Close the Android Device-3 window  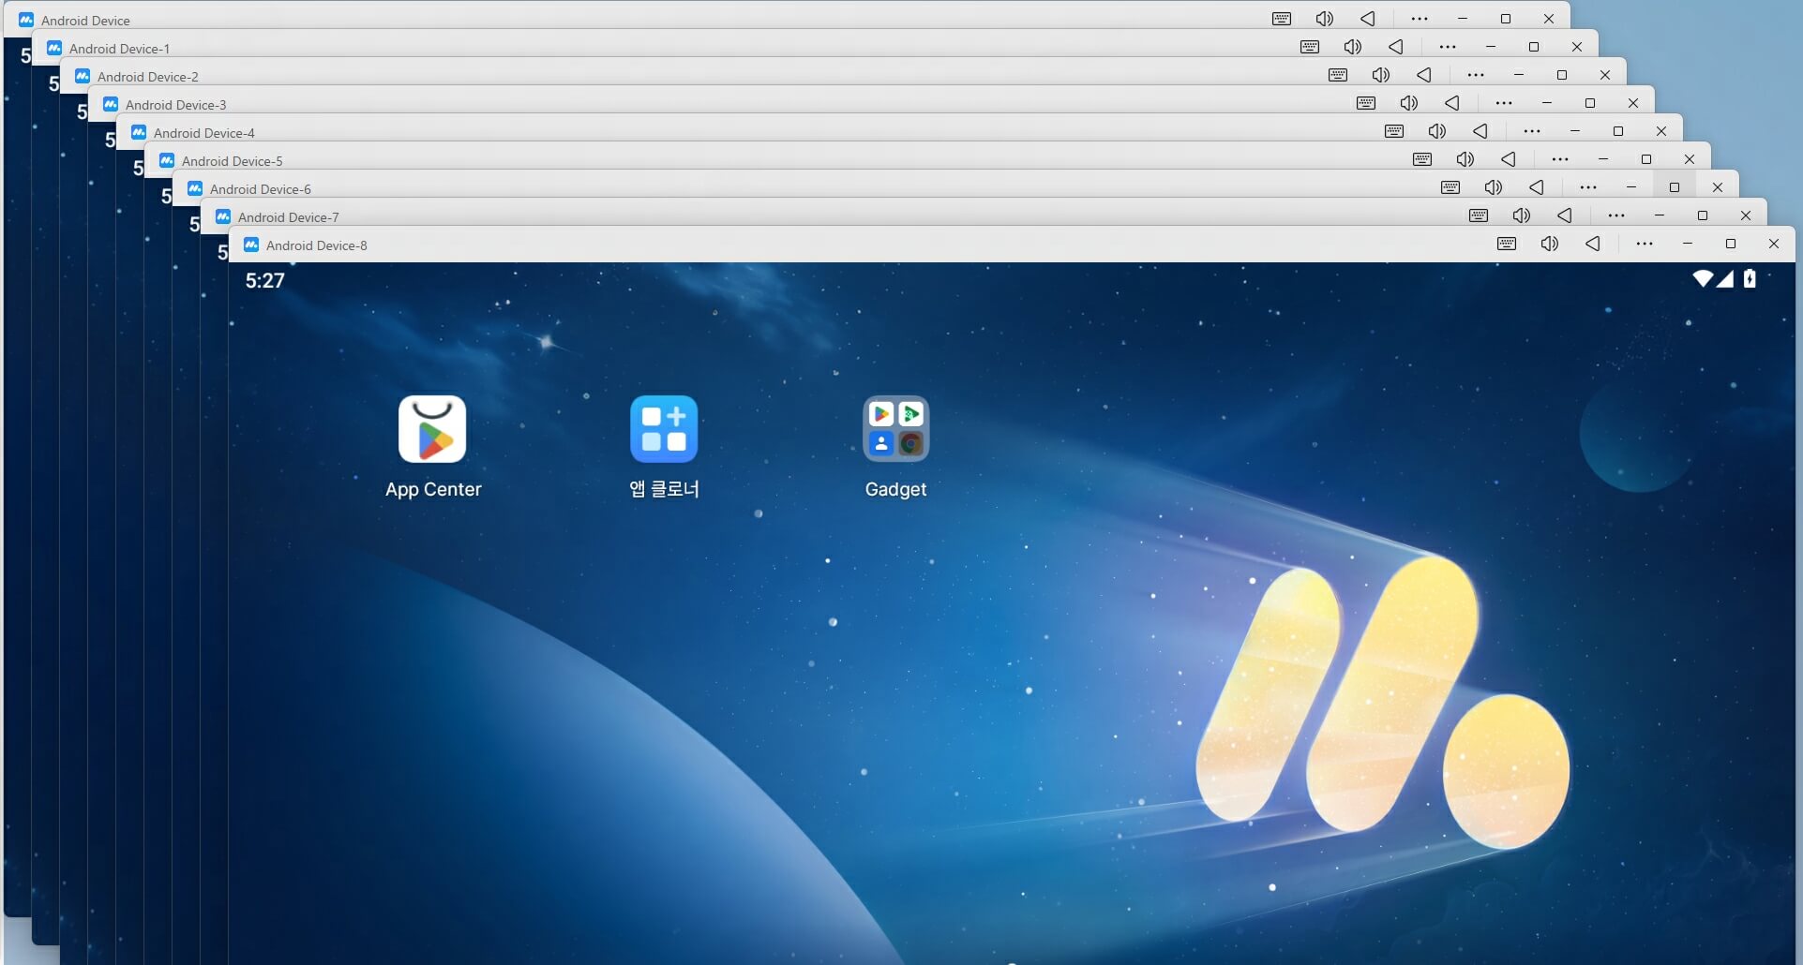coord(1633,103)
